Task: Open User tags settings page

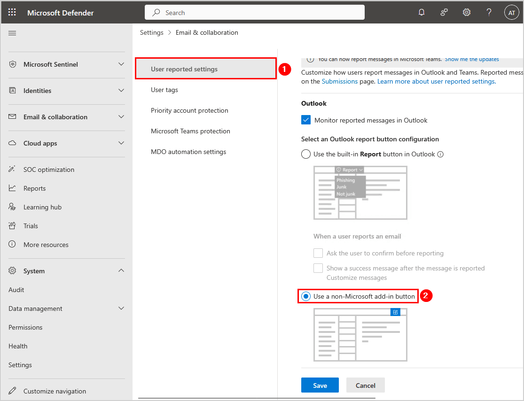Action: point(164,90)
